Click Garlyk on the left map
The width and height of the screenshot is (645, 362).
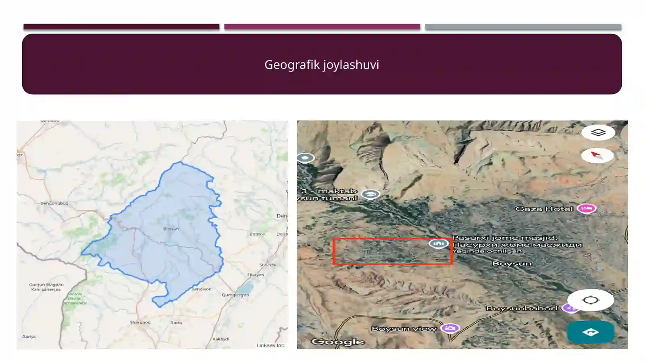pyautogui.click(x=29, y=337)
